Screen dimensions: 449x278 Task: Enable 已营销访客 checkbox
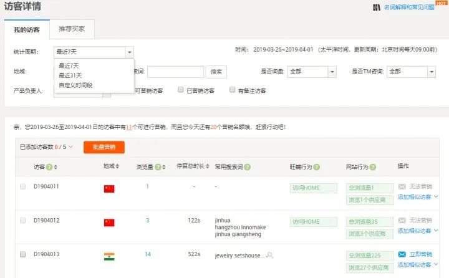[181, 90]
